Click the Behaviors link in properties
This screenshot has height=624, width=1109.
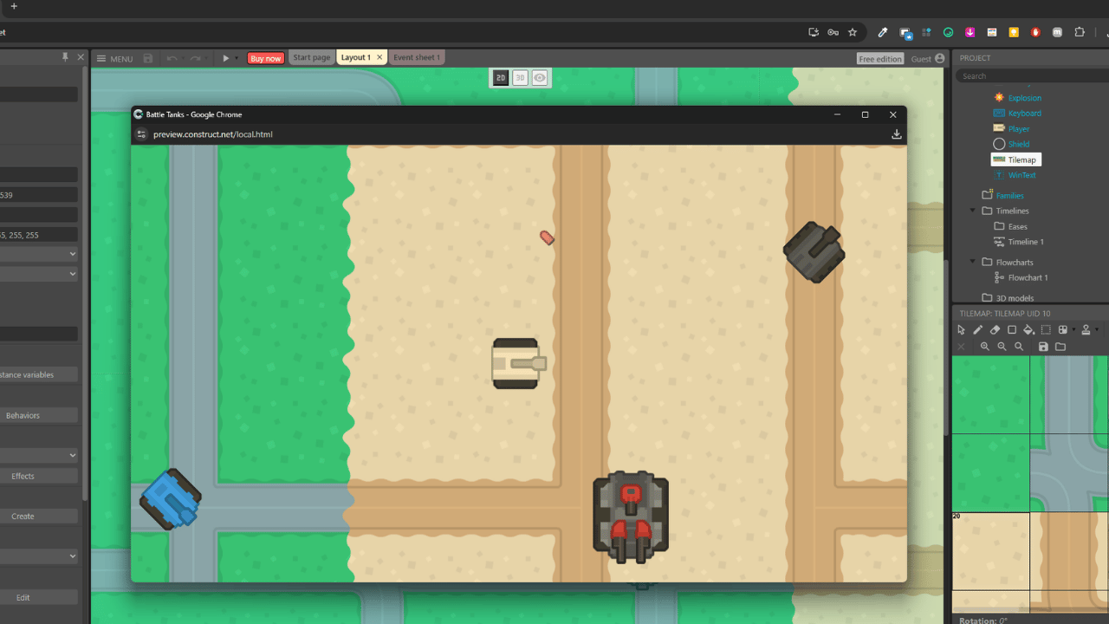click(23, 415)
